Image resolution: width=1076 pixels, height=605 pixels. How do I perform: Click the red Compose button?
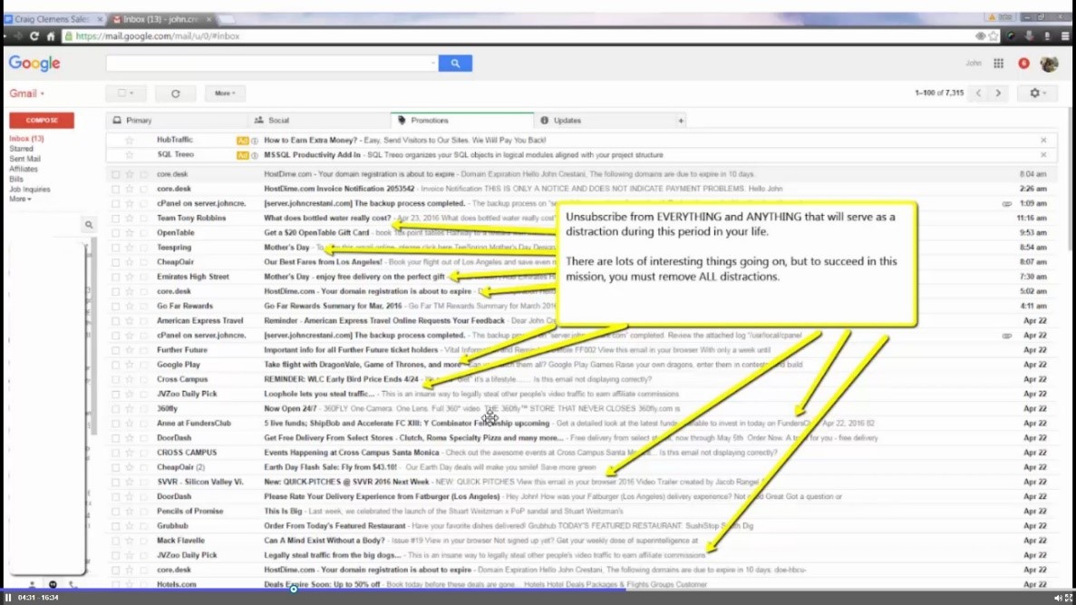tap(42, 120)
